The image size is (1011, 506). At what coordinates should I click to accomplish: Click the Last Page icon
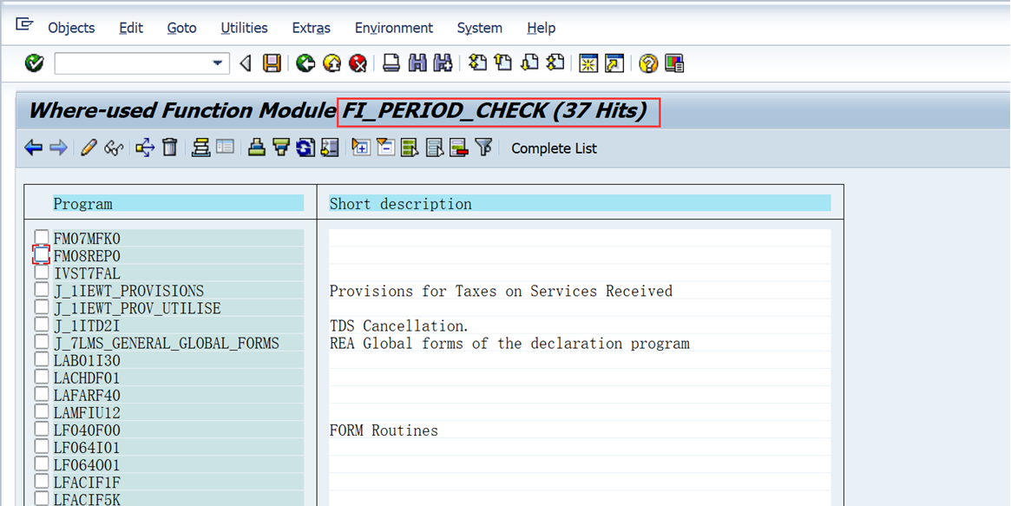tap(555, 63)
